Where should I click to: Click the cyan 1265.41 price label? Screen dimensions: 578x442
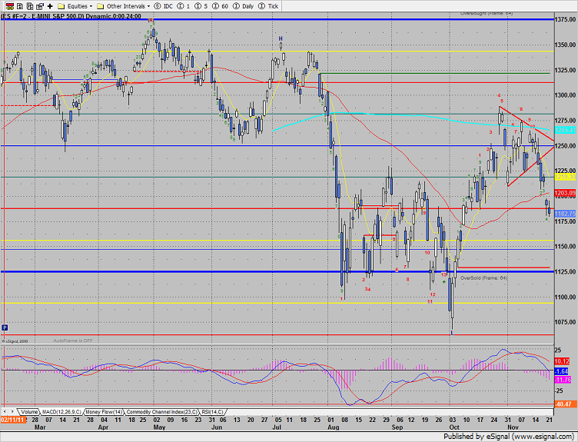(x=565, y=130)
